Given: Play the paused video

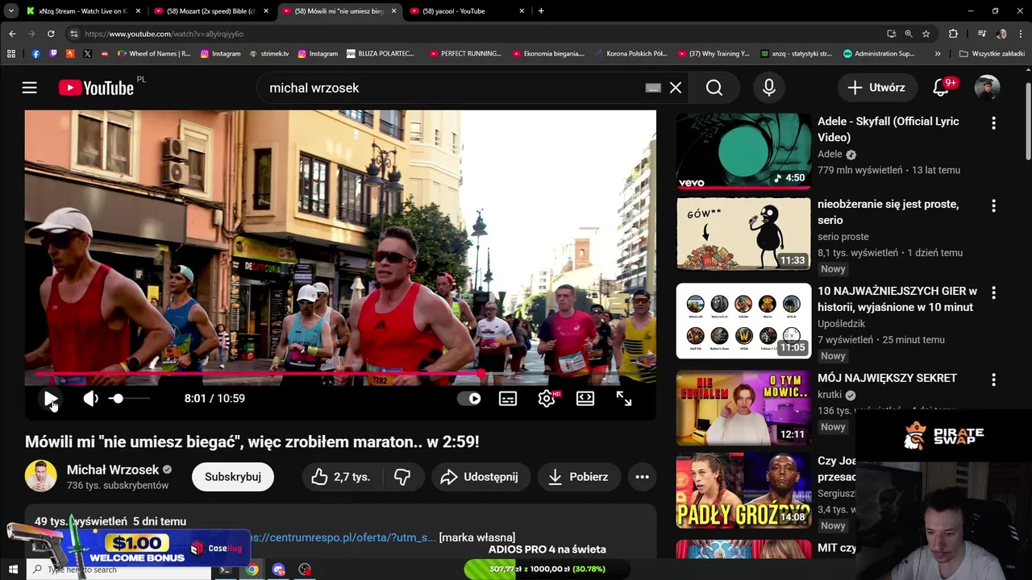Looking at the screenshot, I should tap(50, 398).
